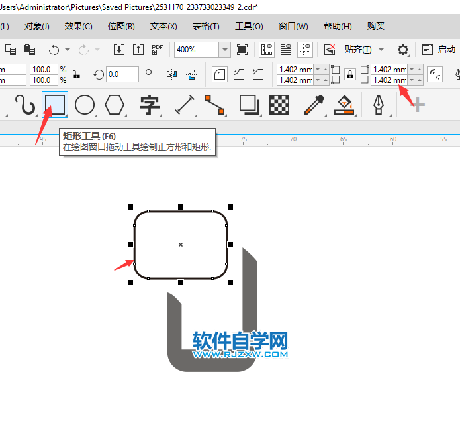Screen dimensions: 460x427
Task: Select the Ellipse tool
Action: pyautogui.click(x=85, y=105)
